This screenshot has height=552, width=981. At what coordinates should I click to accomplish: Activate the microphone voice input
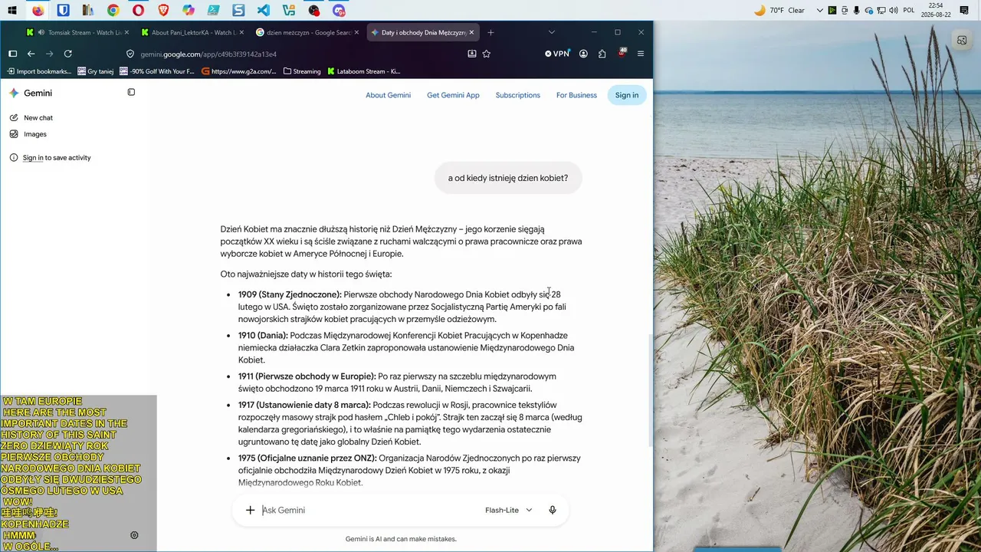[553, 510]
